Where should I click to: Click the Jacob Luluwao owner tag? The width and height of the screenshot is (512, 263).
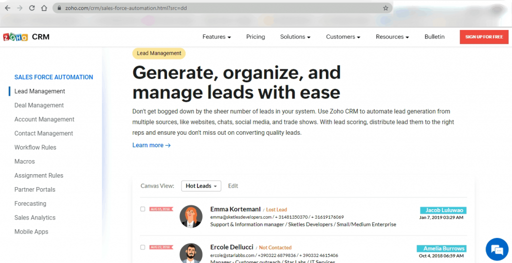click(443, 210)
